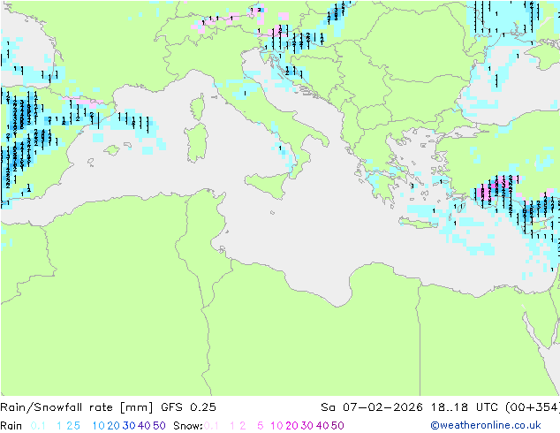
Task: Open the weatheronline.co.uk copyright link
Action: click(x=486, y=425)
